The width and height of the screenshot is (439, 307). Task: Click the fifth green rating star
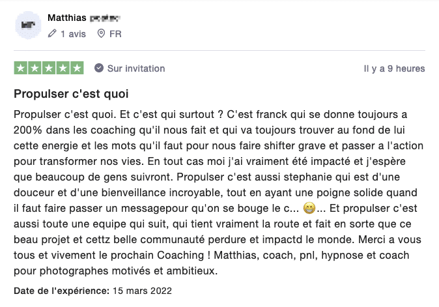click(77, 68)
